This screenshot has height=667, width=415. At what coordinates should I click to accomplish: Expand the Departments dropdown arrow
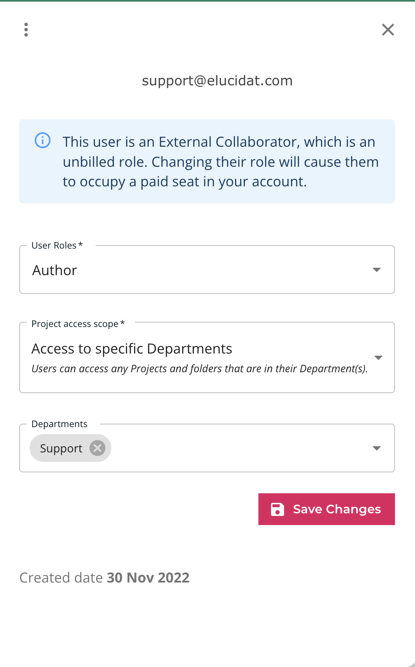pos(377,448)
